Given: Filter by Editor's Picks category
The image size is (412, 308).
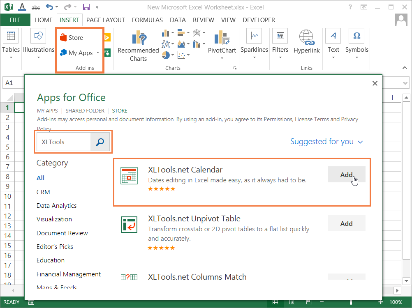Looking at the screenshot, I should pos(55,247).
